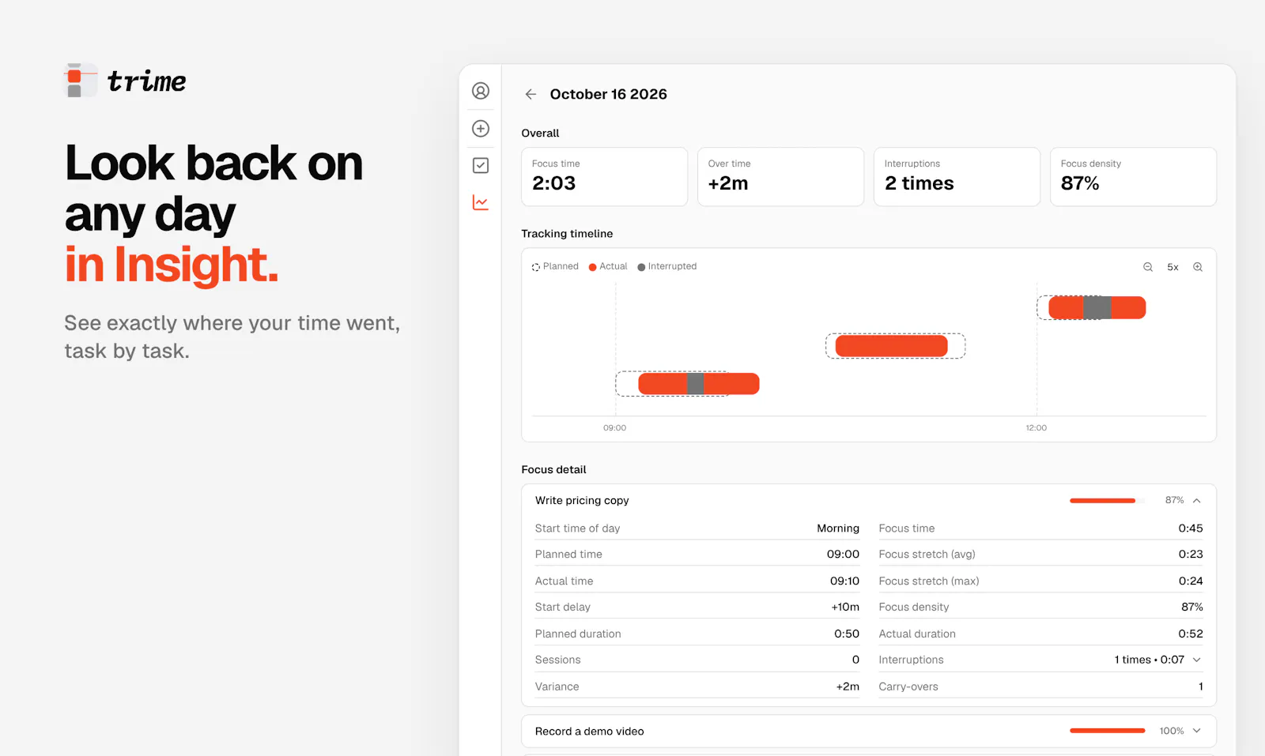Click the 12:00 task bar on timeline

[1097, 307]
